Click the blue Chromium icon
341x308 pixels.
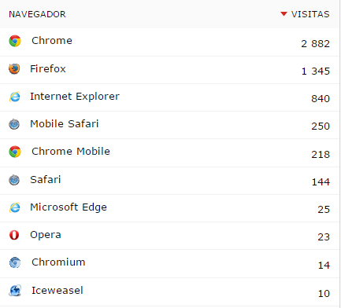tap(15, 262)
